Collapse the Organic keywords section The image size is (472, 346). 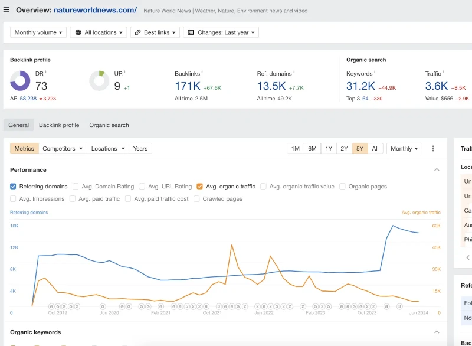point(437,332)
